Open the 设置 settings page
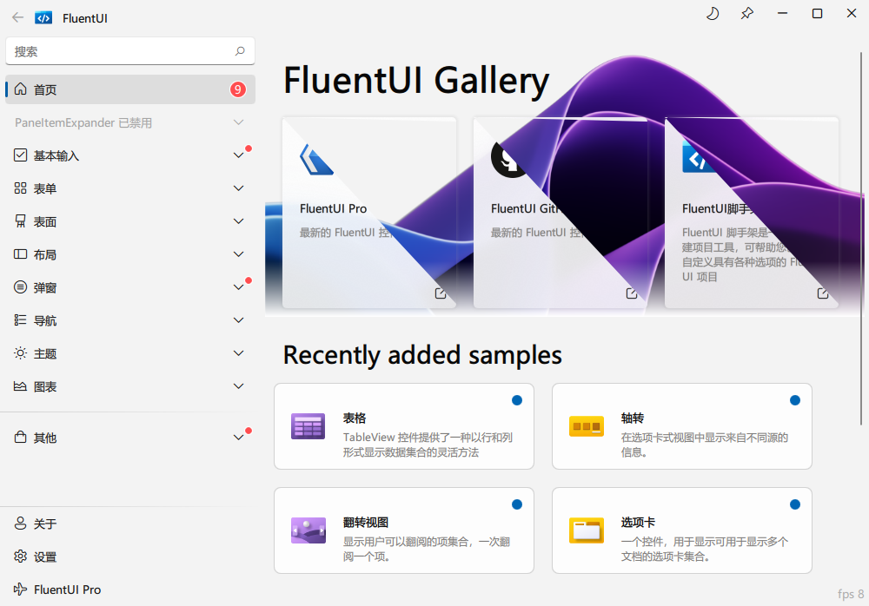Screen dimensions: 869x606 click(130, 557)
